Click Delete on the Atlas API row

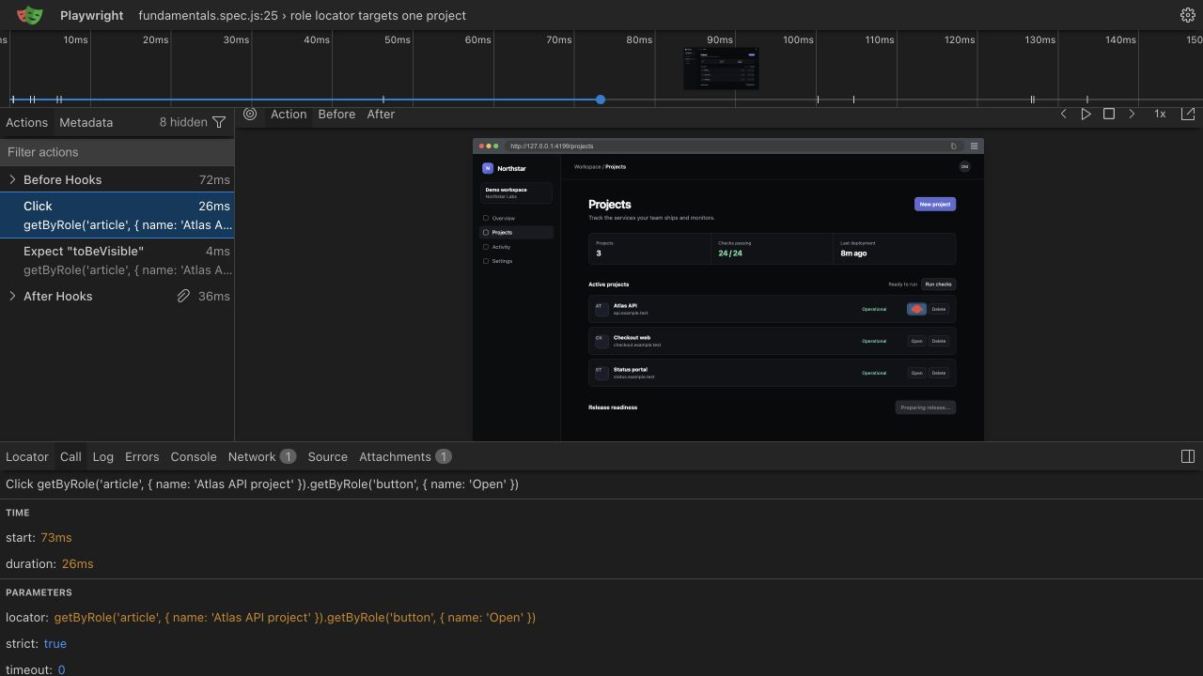tap(938, 309)
